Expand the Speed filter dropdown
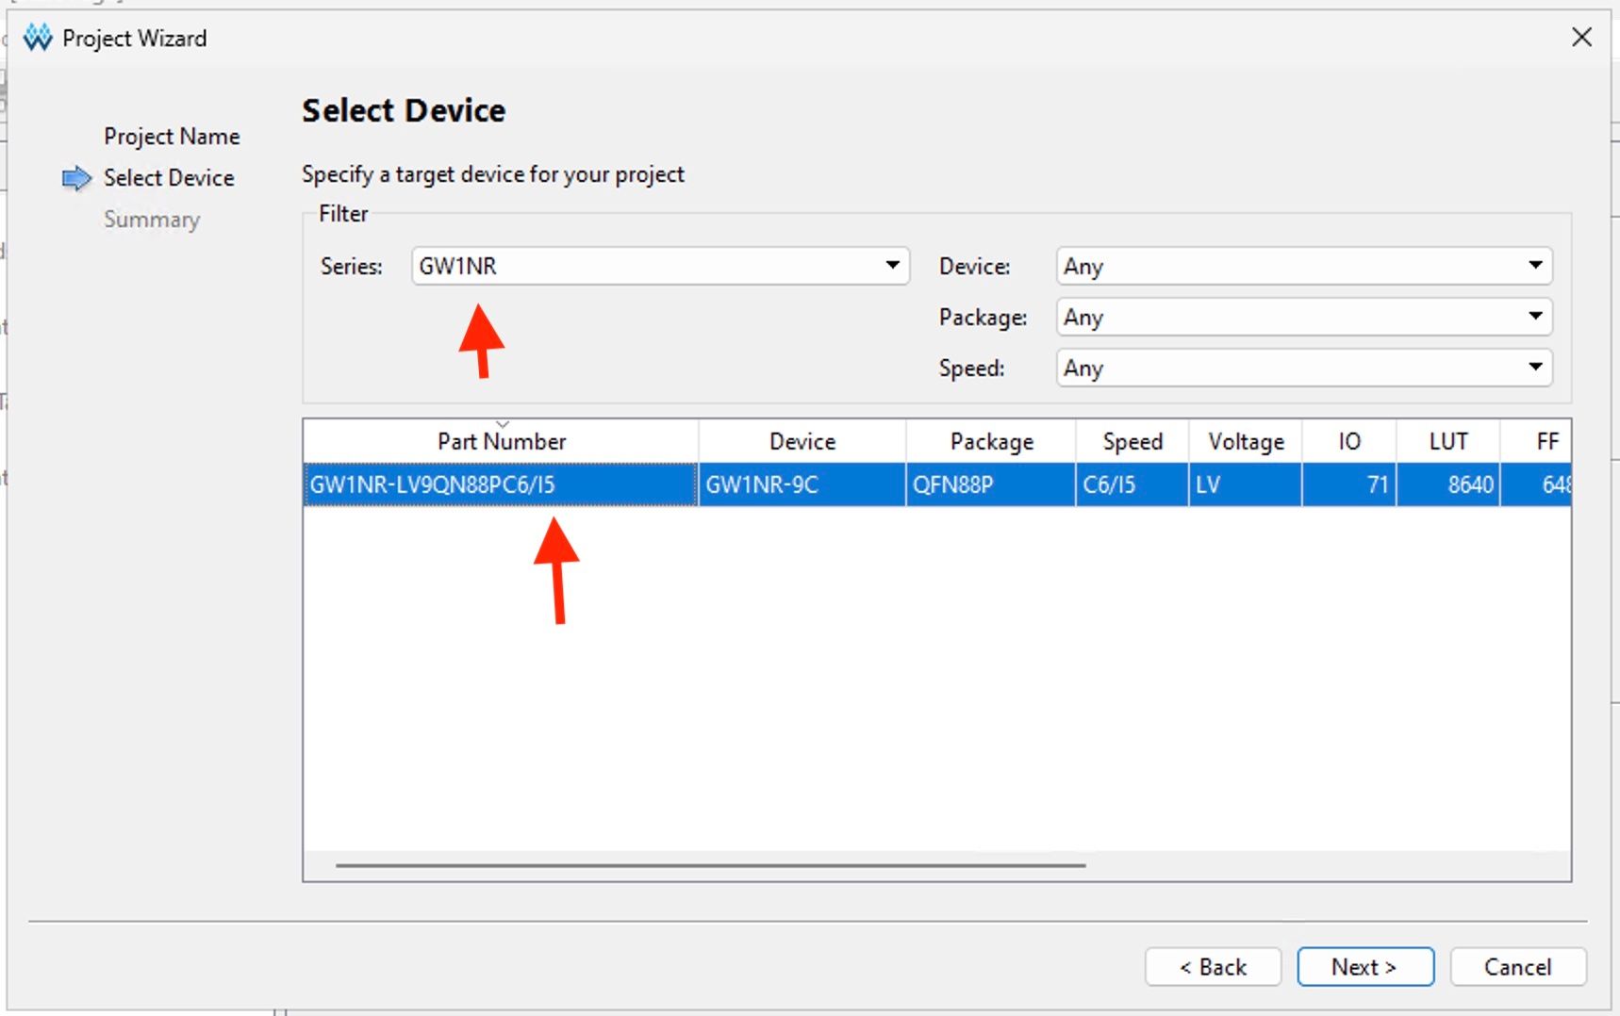 tap(1304, 368)
